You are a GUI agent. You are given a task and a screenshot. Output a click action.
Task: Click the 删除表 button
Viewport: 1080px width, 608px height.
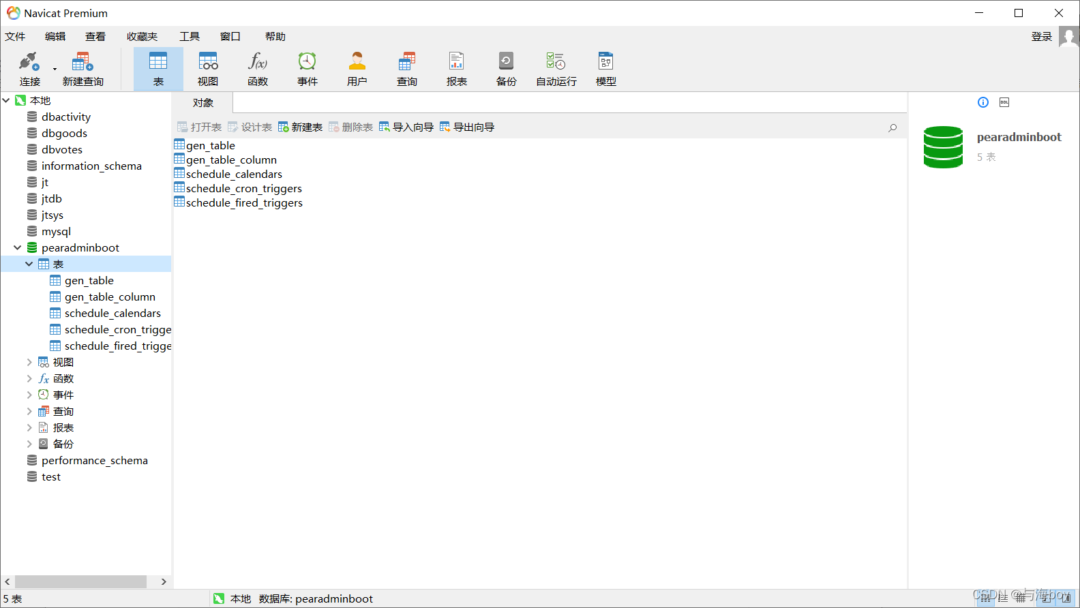click(x=350, y=127)
